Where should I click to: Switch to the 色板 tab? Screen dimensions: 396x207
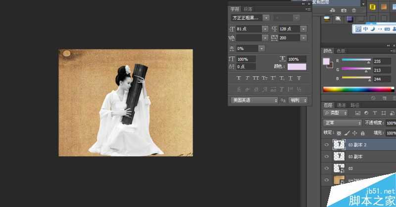click(x=341, y=51)
